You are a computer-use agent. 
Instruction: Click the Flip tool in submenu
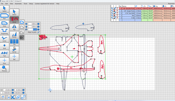click(14, 27)
